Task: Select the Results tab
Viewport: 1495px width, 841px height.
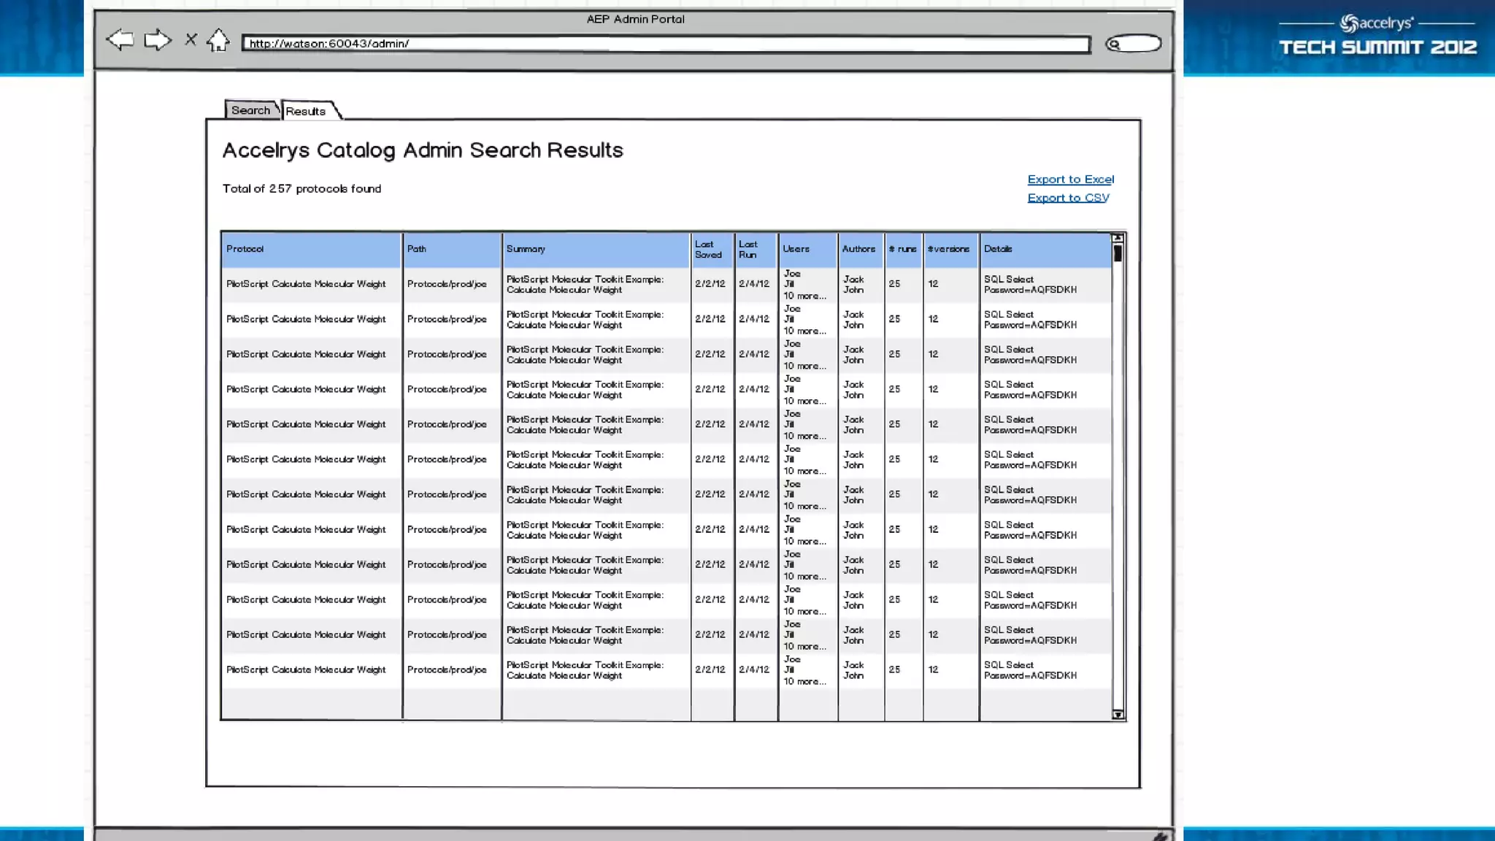Action: coord(306,111)
